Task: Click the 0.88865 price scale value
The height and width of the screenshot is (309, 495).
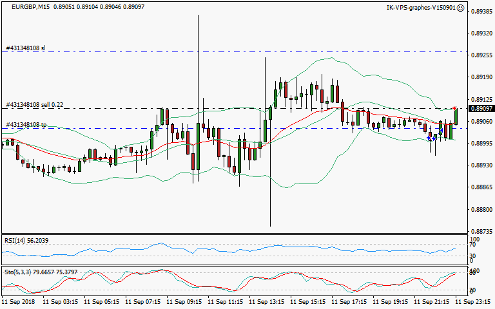Action: point(481,187)
